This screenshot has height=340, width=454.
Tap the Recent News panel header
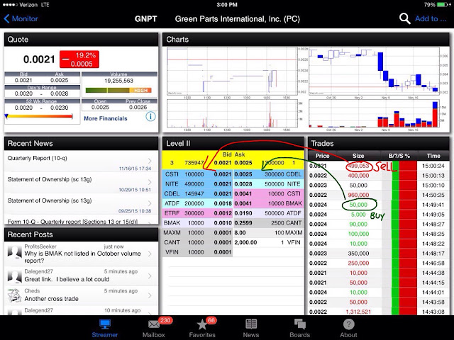tap(81, 144)
